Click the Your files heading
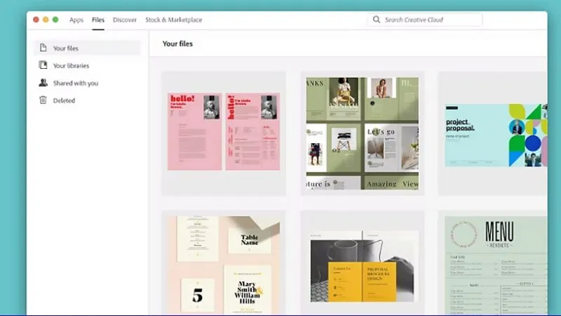 coord(177,44)
